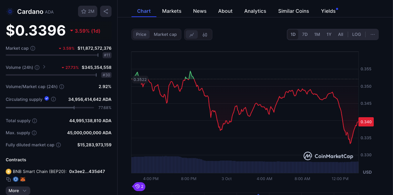Click the $11,872,572,376 market cap value
Viewport: 393px width, 195px height.
[94, 48]
